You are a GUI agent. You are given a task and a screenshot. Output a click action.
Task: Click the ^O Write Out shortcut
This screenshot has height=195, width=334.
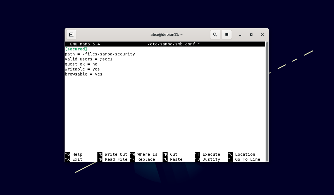[x=112, y=154]
